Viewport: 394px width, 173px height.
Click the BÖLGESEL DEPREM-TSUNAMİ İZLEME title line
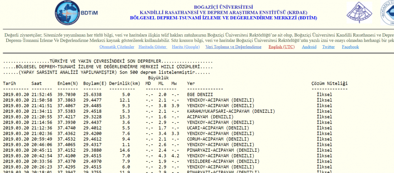pyautogui.click(x=223, y=18)
